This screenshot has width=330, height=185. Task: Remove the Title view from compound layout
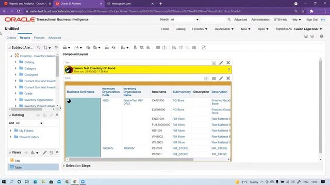tap(228, 63)
